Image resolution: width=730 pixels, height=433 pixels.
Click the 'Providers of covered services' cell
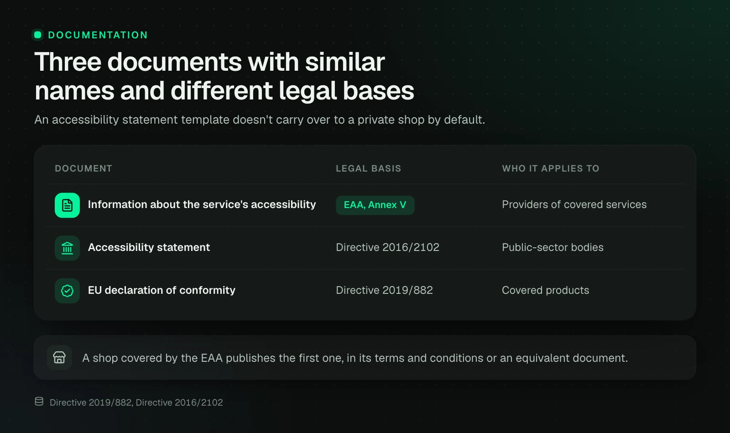click(x=574, y=204)
